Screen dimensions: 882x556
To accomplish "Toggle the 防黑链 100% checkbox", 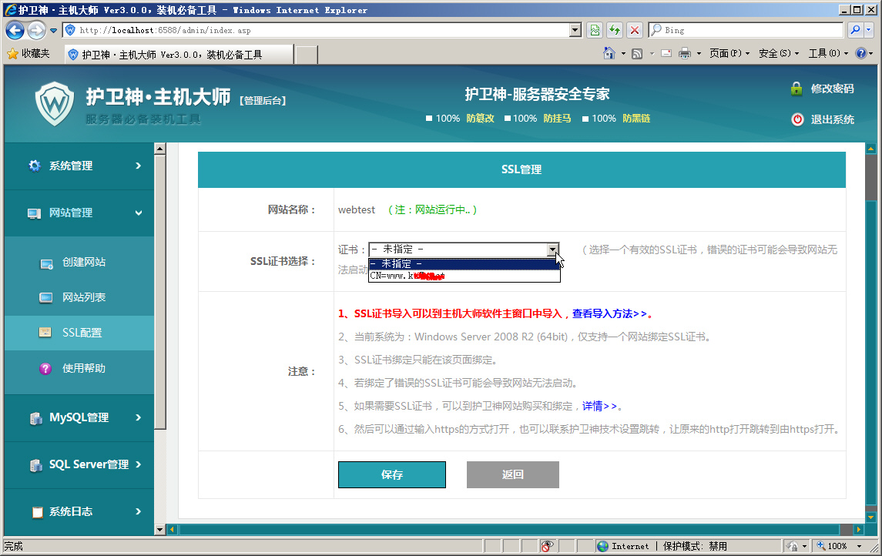I will click(586, 119).
